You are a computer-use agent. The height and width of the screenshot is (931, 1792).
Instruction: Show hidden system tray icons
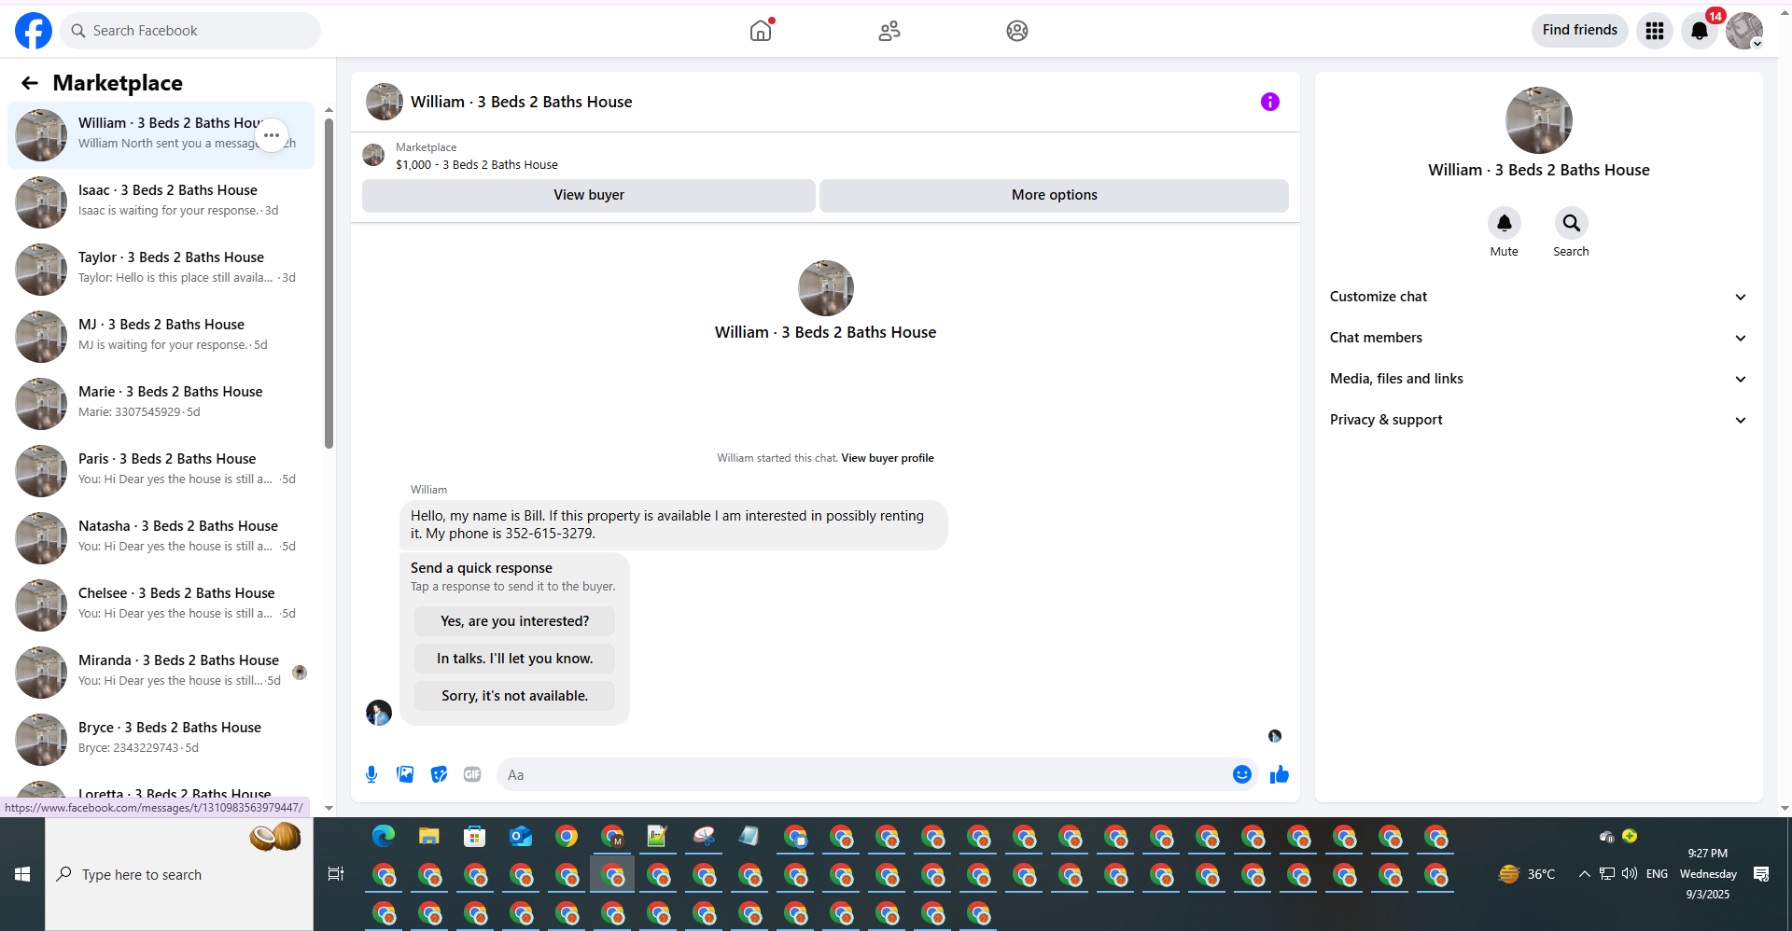click(1585, 874)
